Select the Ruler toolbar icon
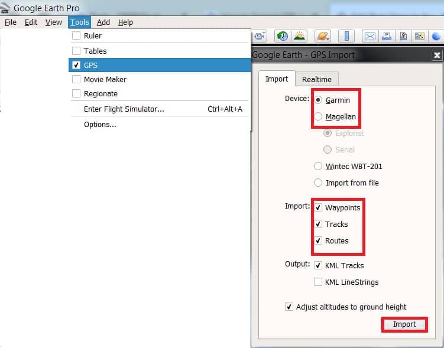This screenshot has height=348, width=444. tap(346, 36)
